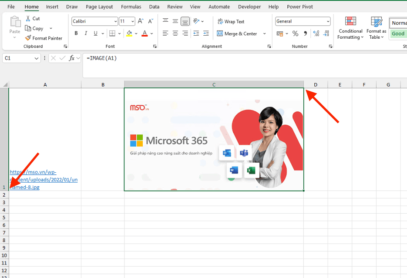Open the font size 11 dropdown
407x278 pixels.
[133, 21]
